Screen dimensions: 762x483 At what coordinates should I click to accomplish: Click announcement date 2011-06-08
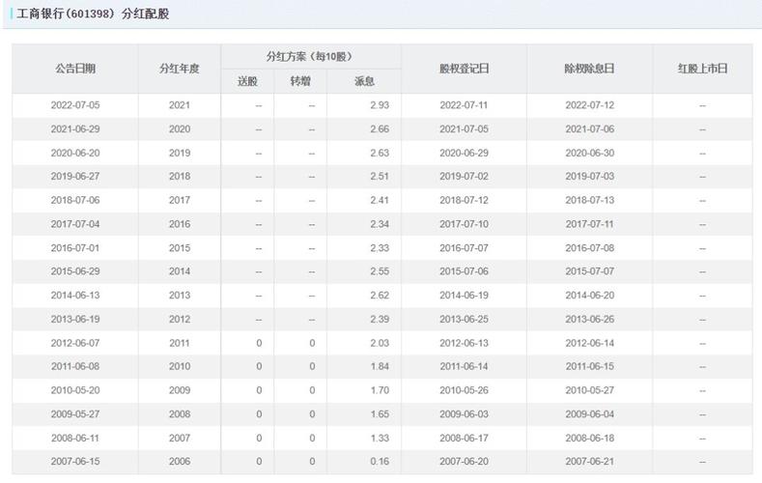75,366
